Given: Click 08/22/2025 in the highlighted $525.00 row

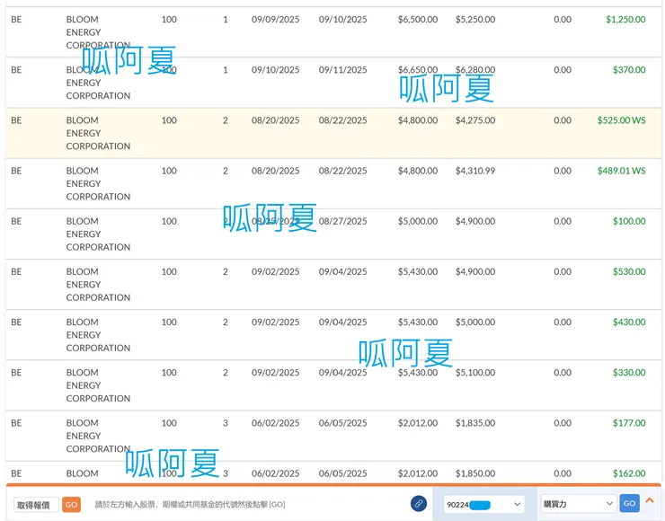Looking at the screenshot, I should point(342,120).
